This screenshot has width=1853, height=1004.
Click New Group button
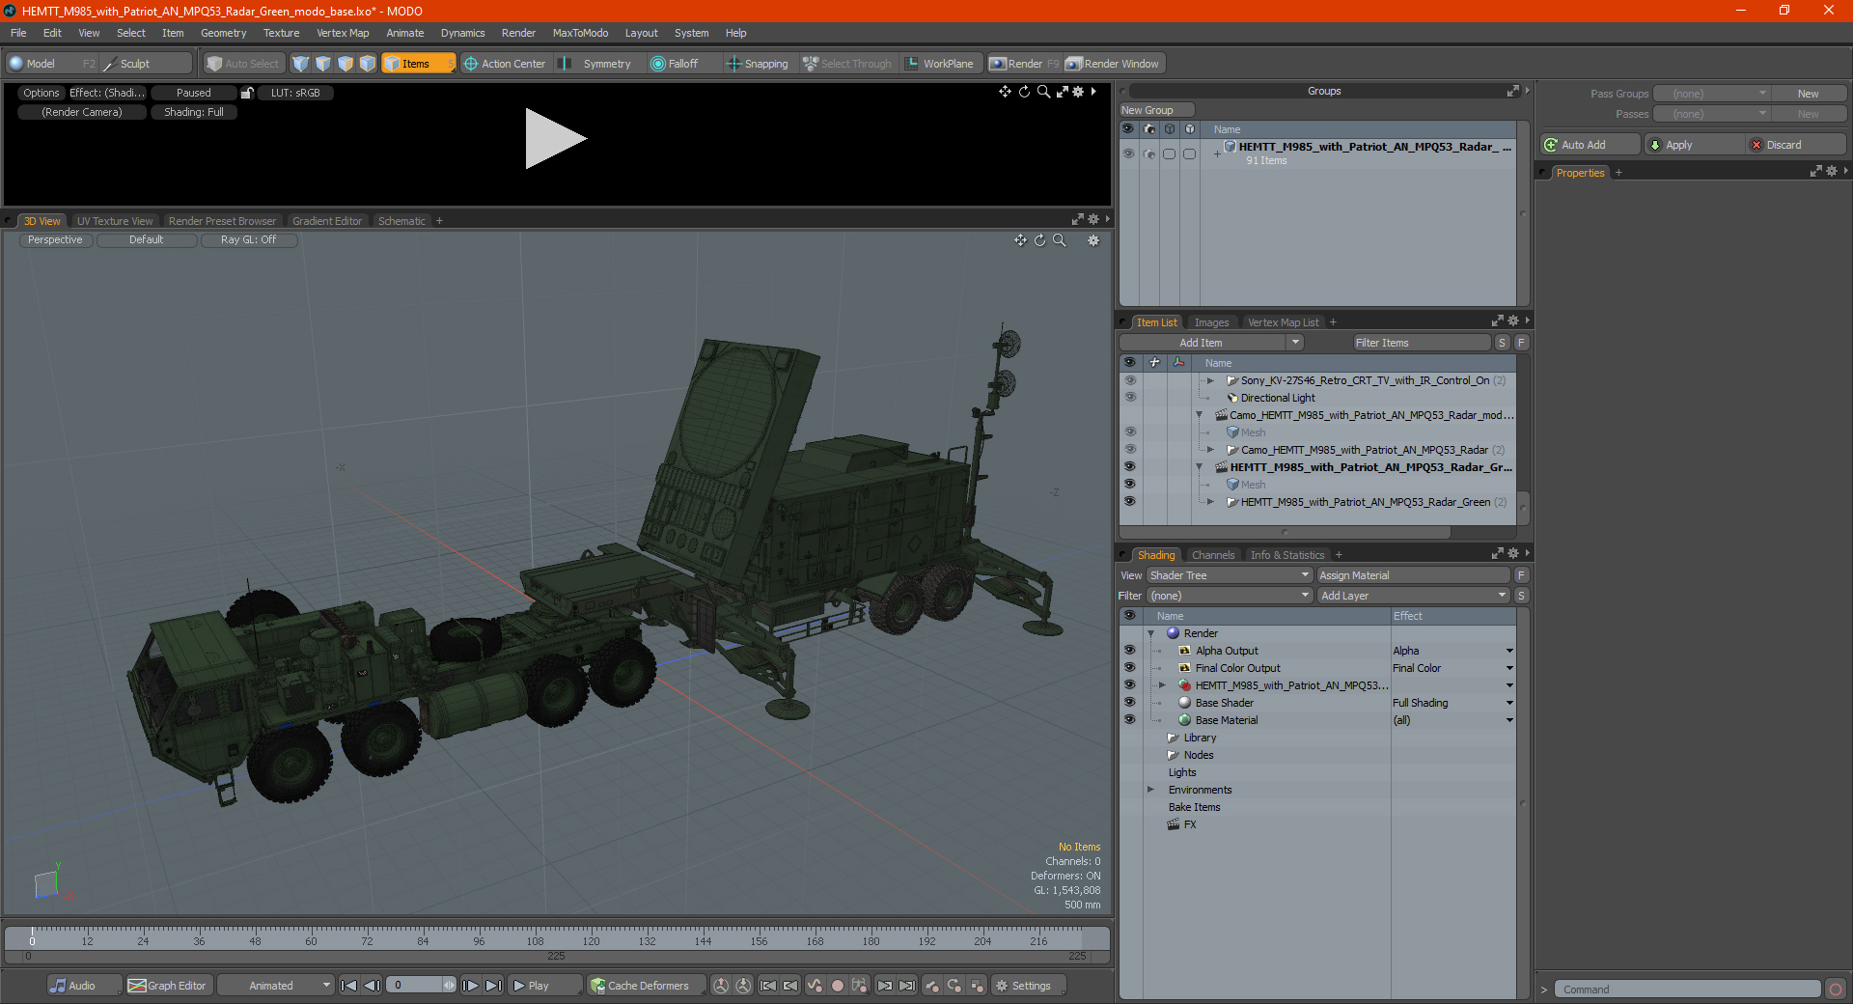(1156, 110)
